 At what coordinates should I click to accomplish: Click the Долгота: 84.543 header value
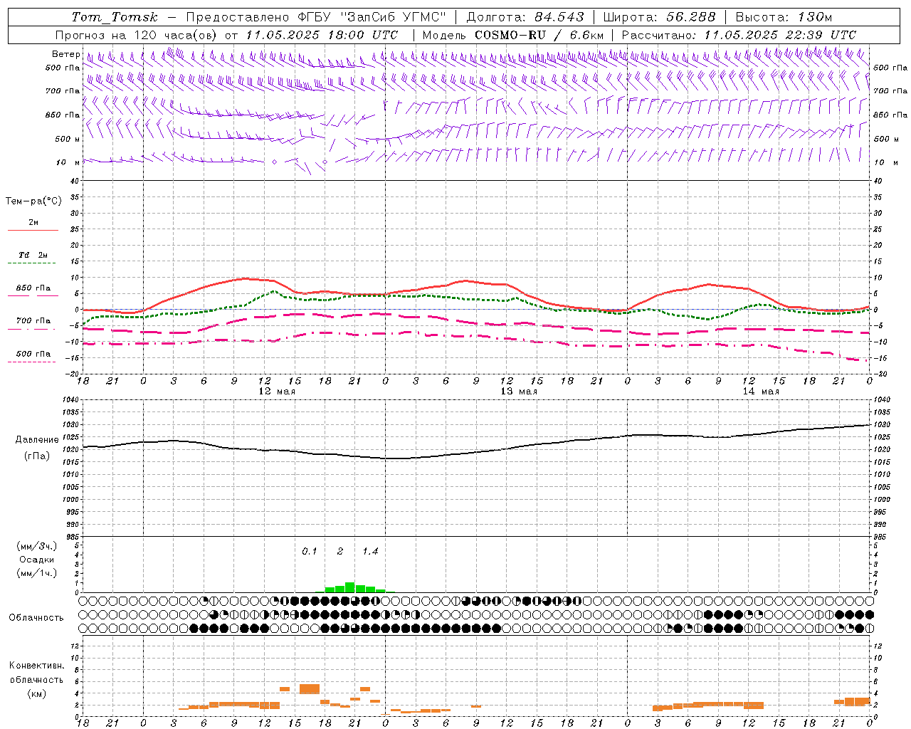pyautogui.click(x=525, y=17)
